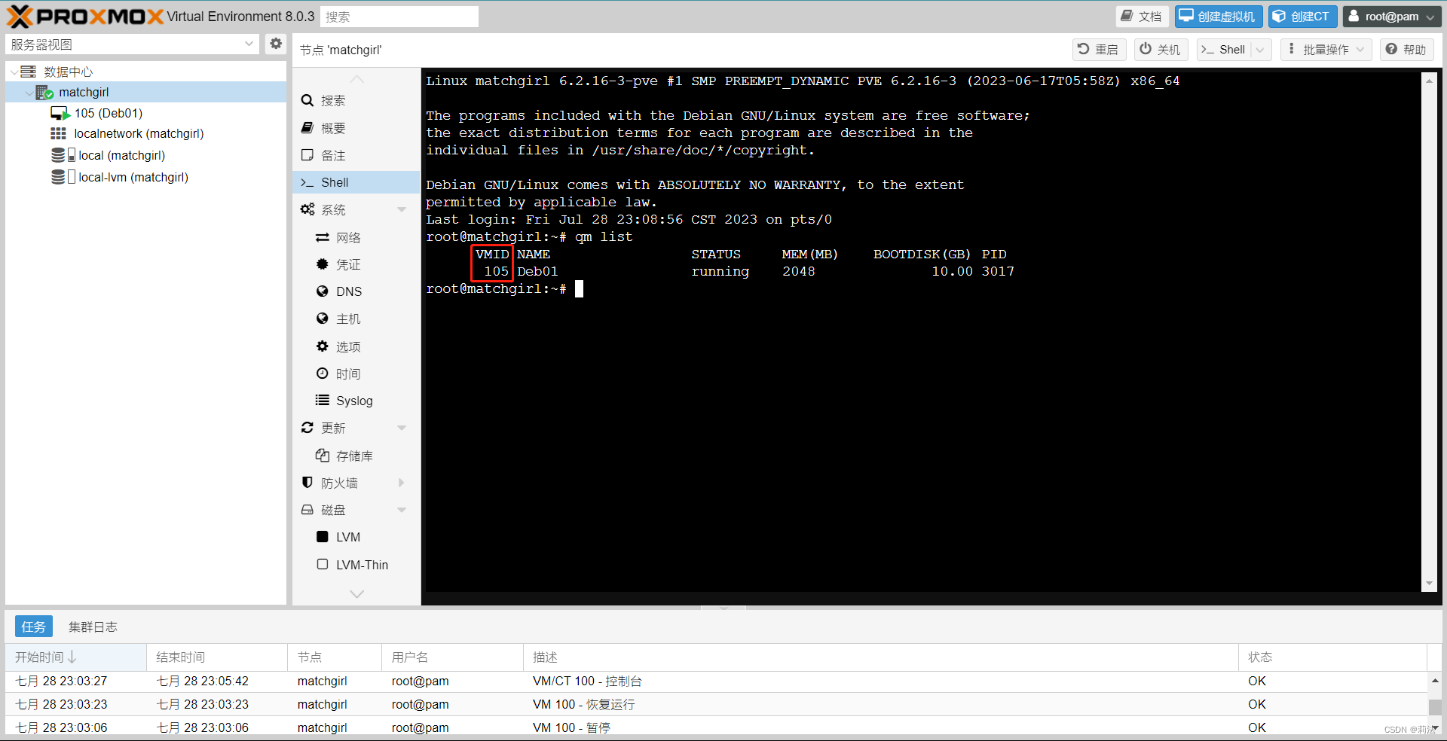
Task: Click the 重启 reboot button
Action: (x=1099, y=49)
